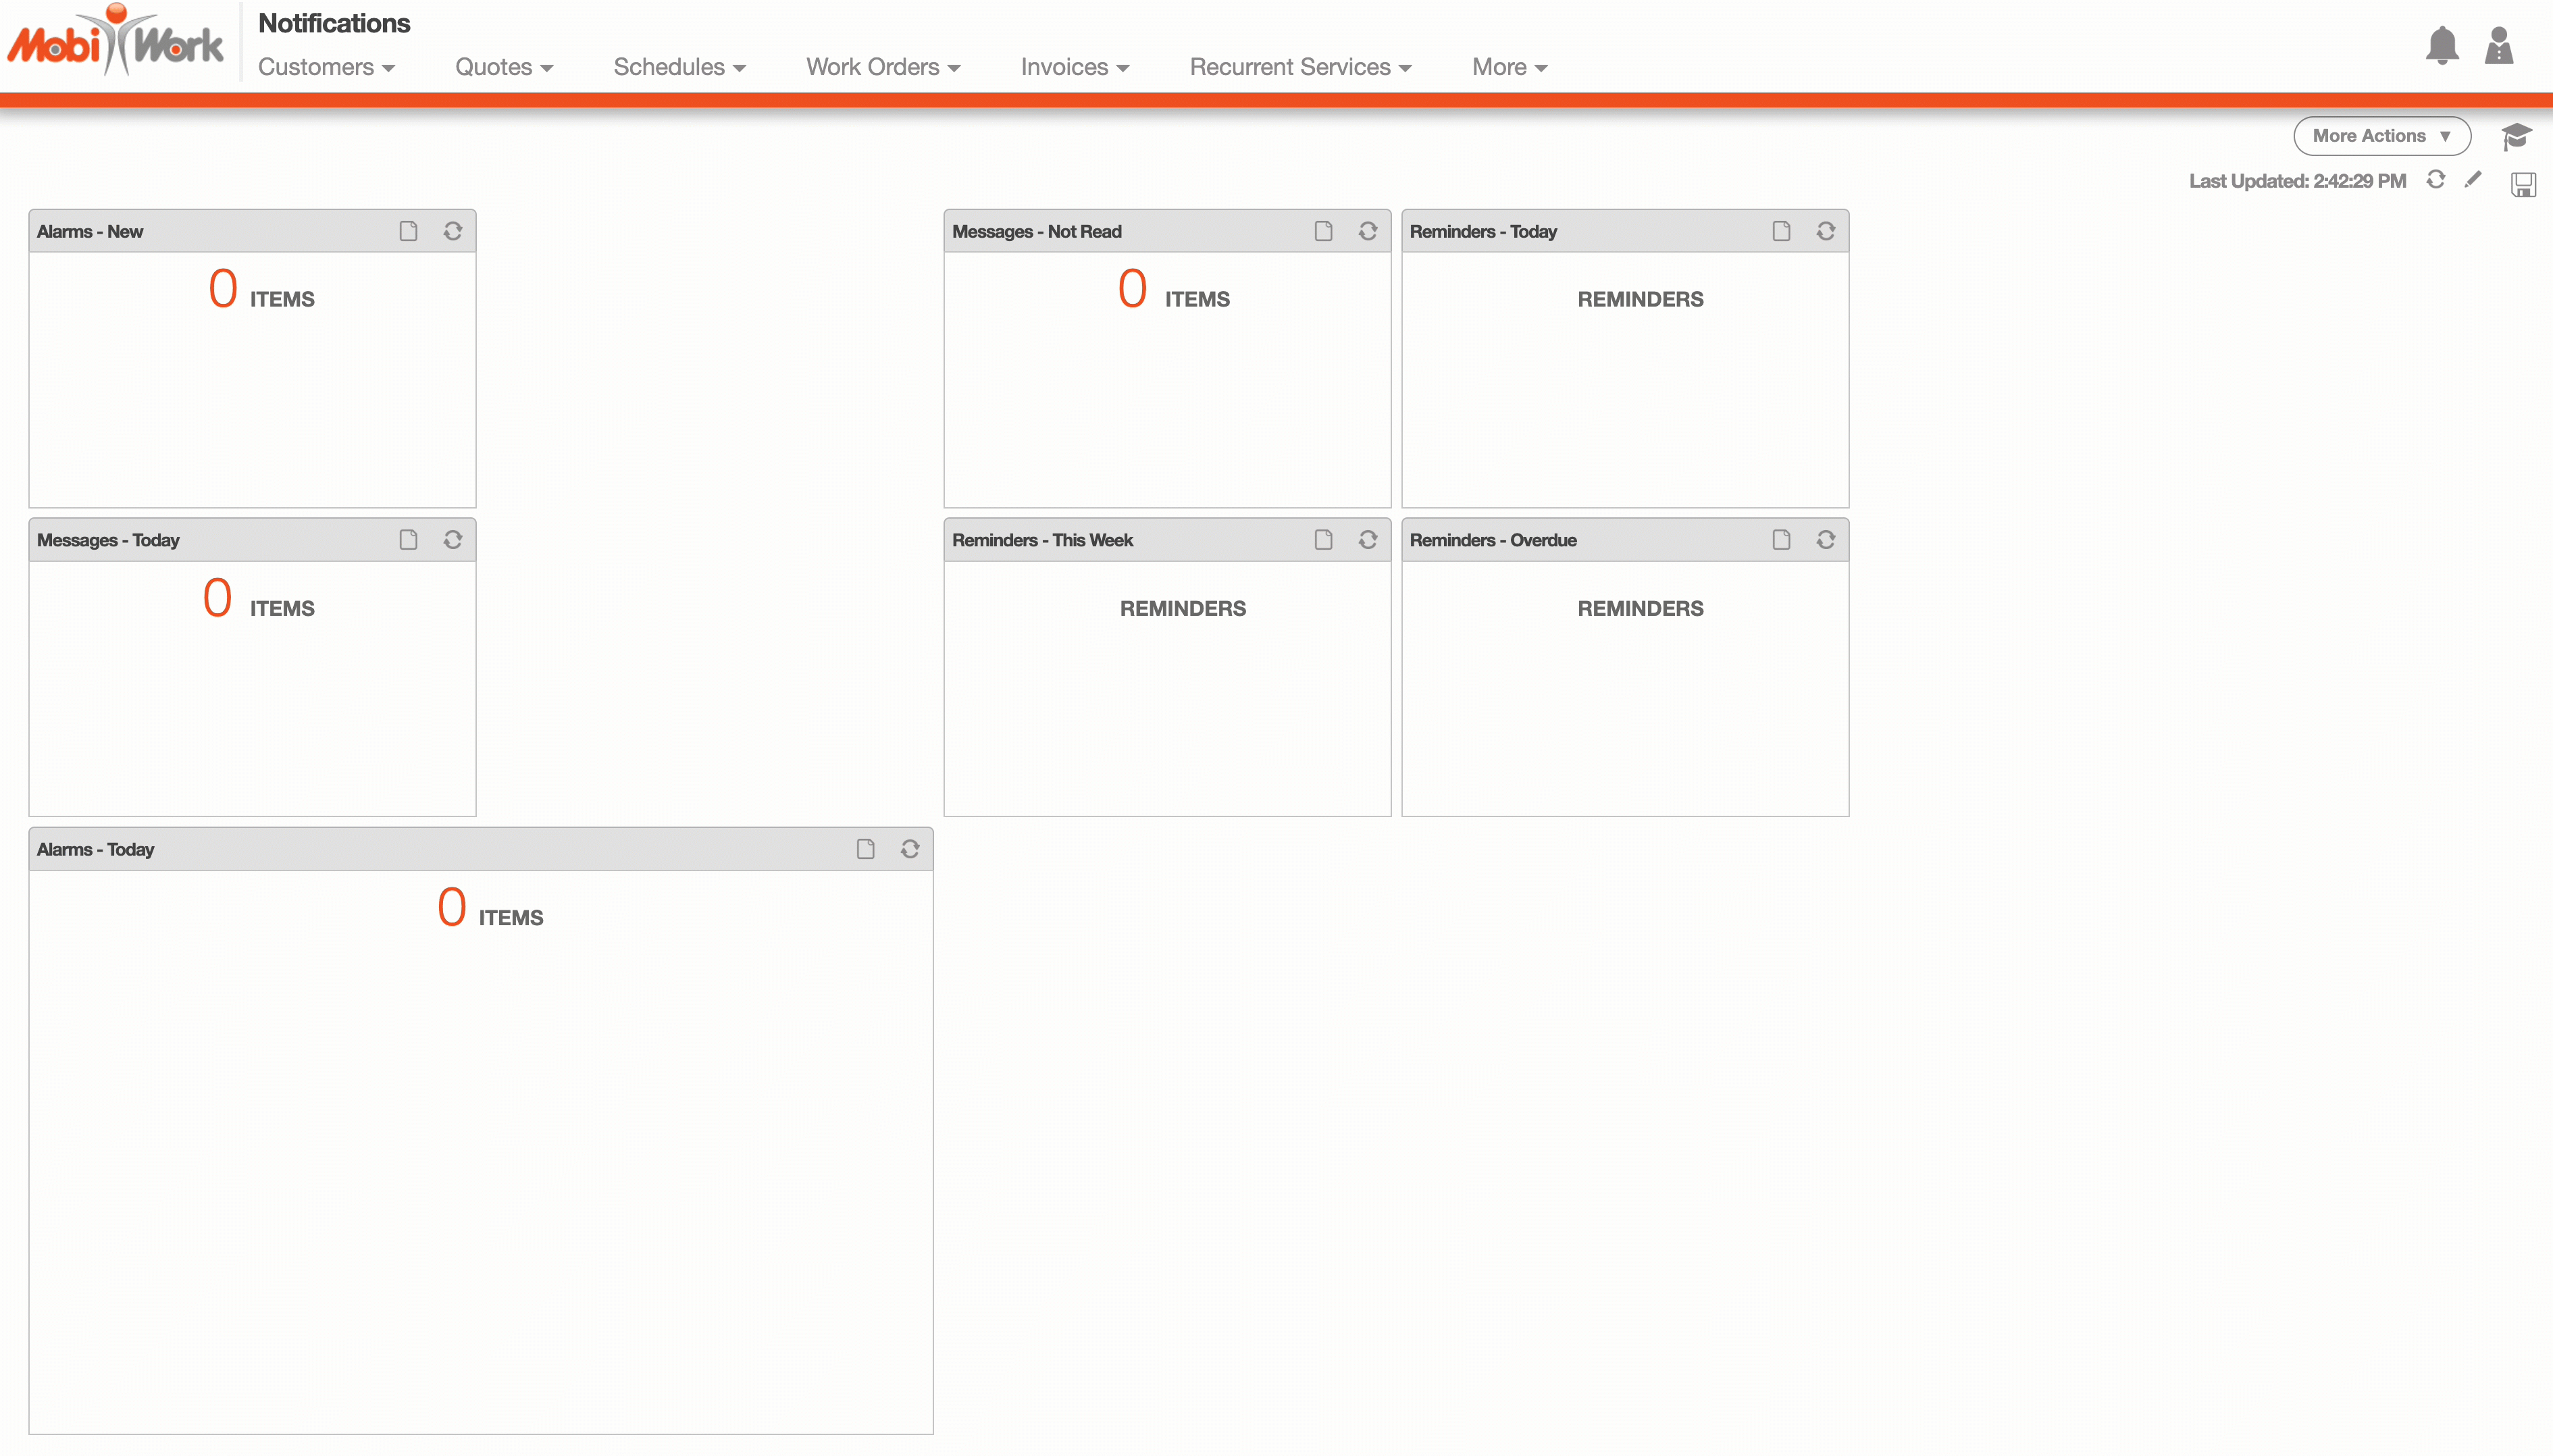The width and height of the screenshot is (2553, 1456).
Task: Refresh the Reminders - This Week widget
Action: pyautogui.click(x=1368, y=540)
